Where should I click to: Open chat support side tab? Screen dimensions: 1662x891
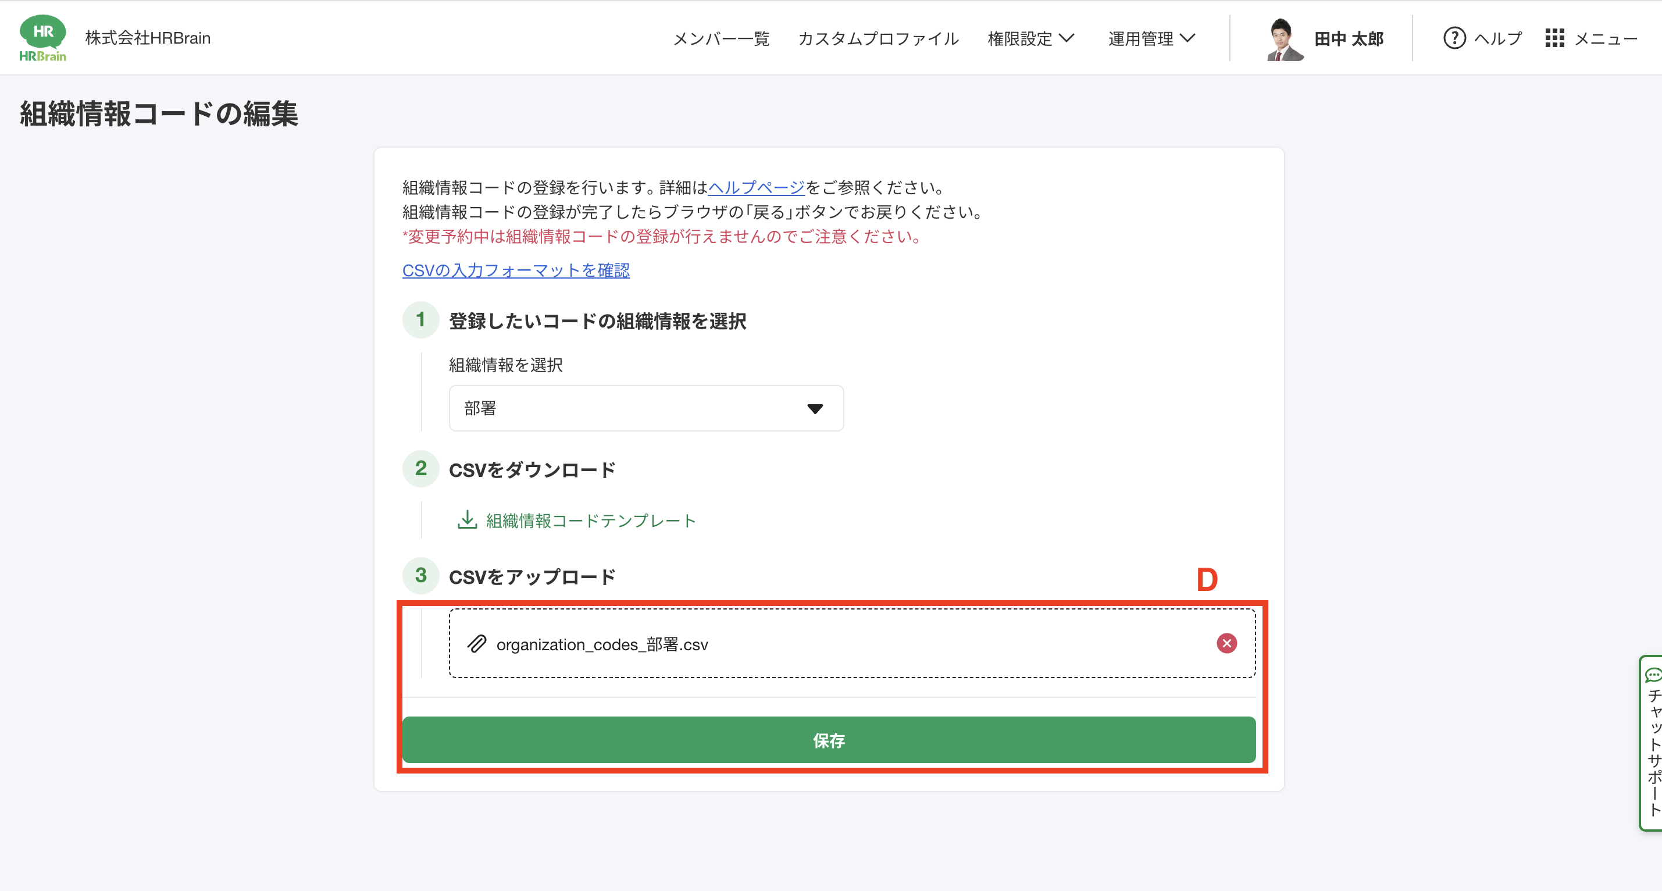click(x=1652, y=742)
